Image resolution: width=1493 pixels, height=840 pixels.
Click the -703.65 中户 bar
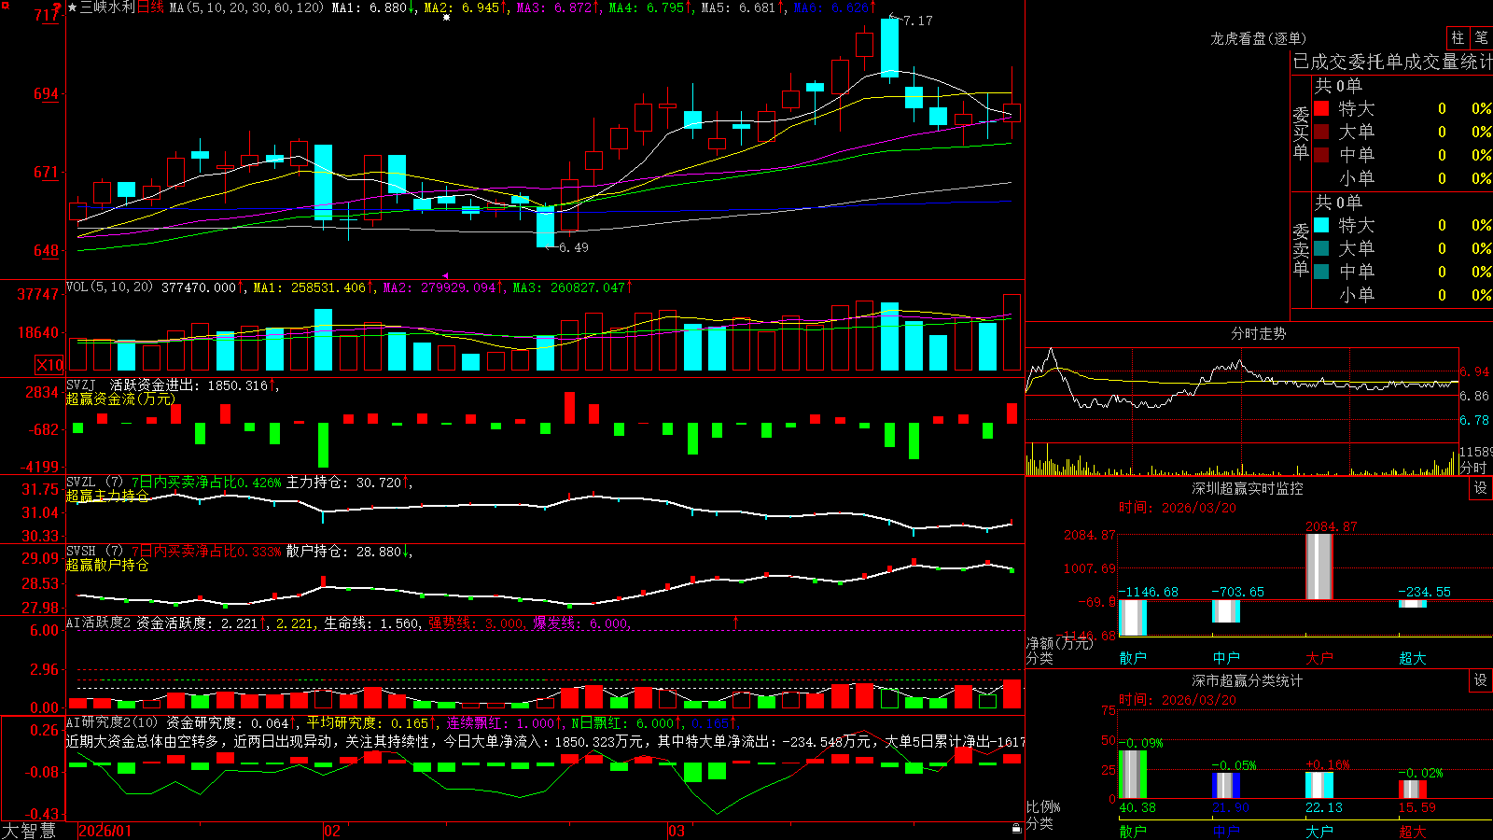[x=1226, y=611]
